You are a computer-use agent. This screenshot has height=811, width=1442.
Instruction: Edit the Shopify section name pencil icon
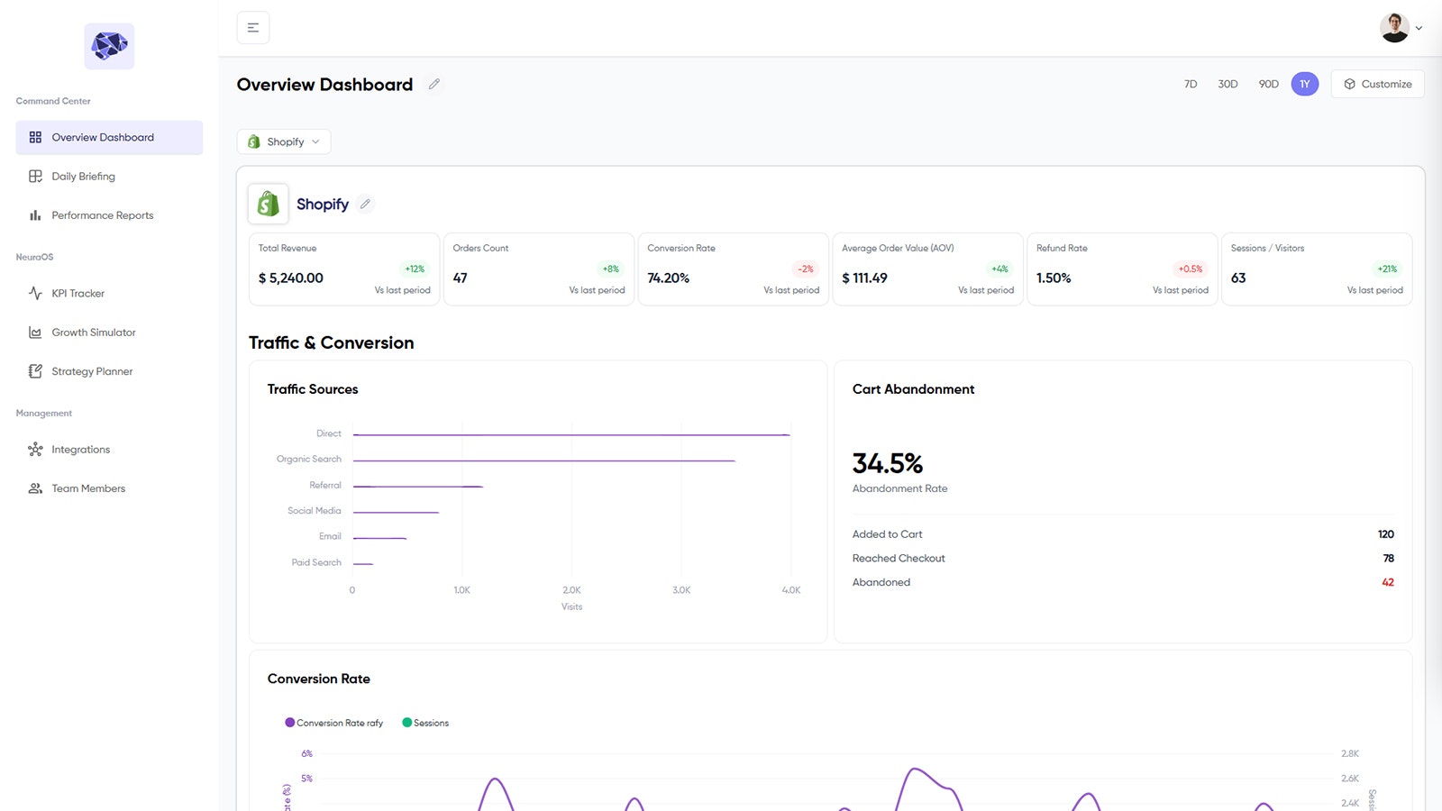point(365,204)
